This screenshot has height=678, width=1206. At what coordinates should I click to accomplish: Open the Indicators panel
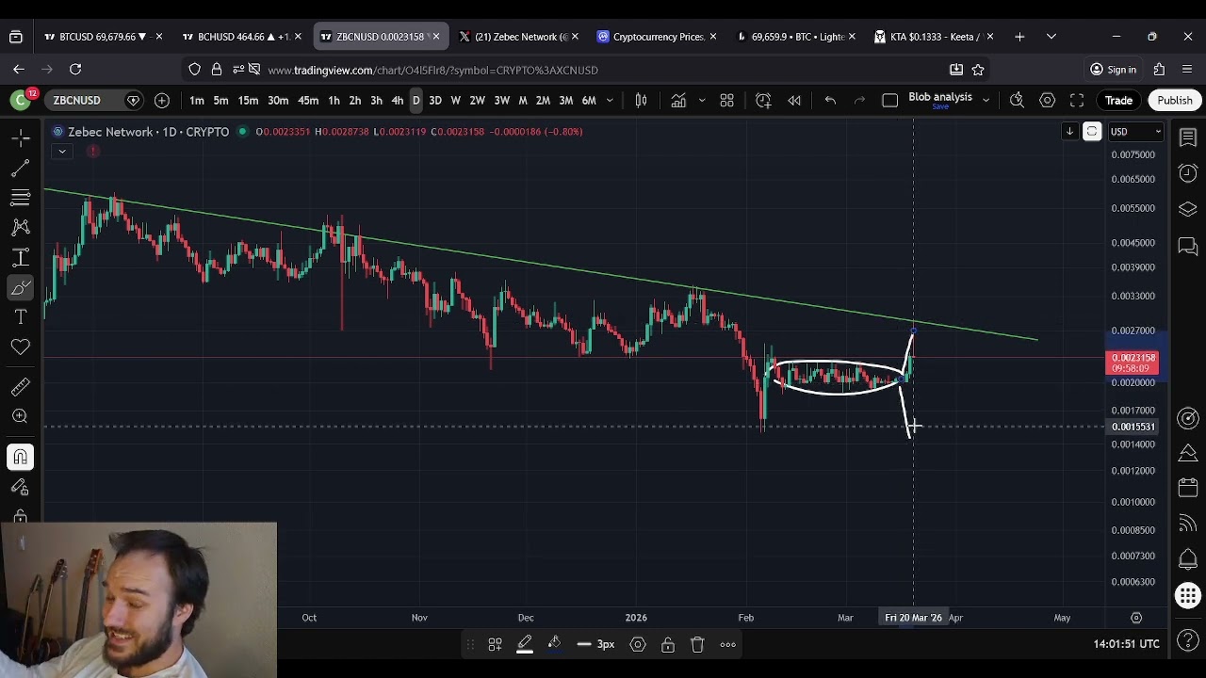[678, 100]
